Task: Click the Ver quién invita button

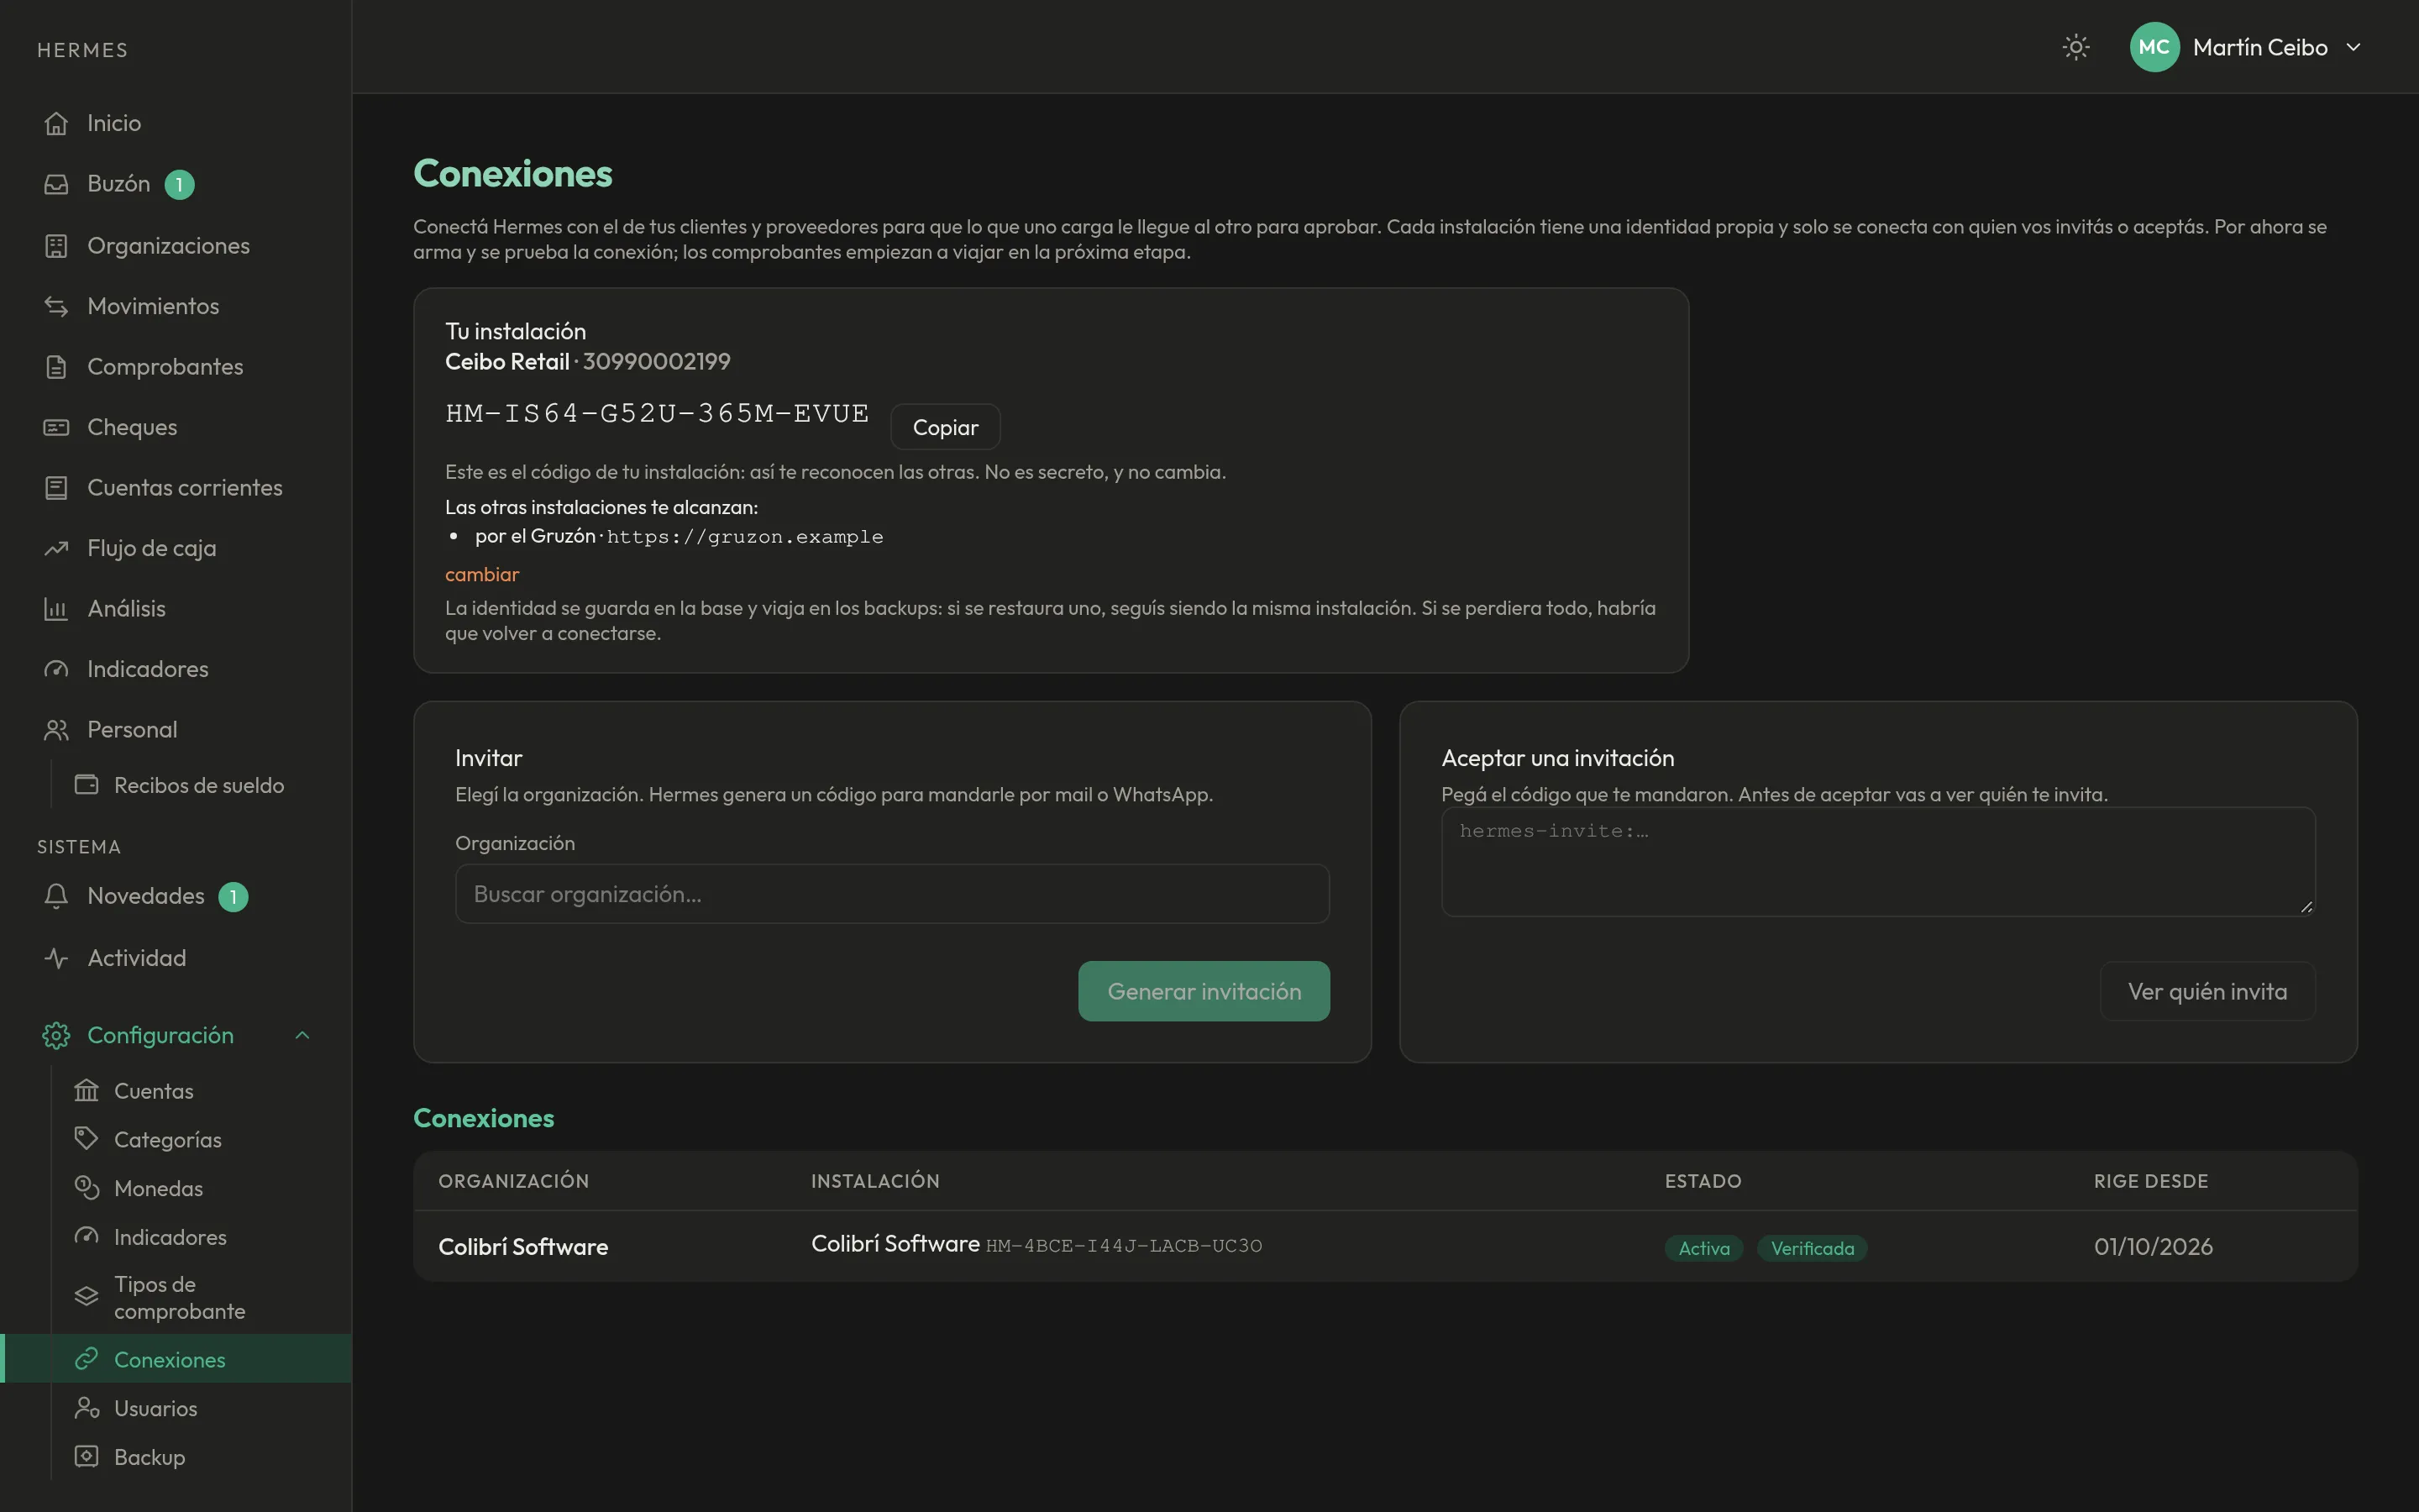Action: coord(2207,991)
